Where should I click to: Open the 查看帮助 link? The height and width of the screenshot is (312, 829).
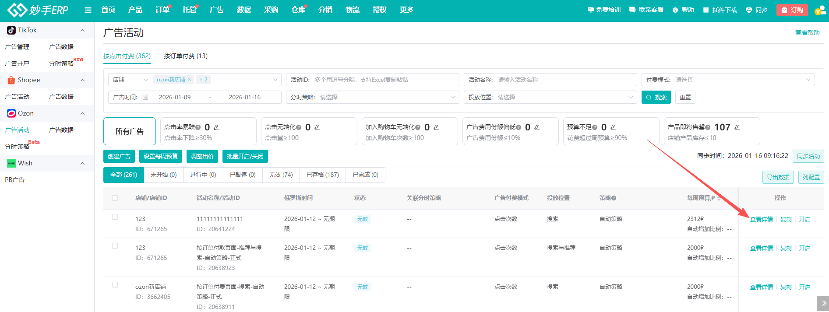coord(808,32)
